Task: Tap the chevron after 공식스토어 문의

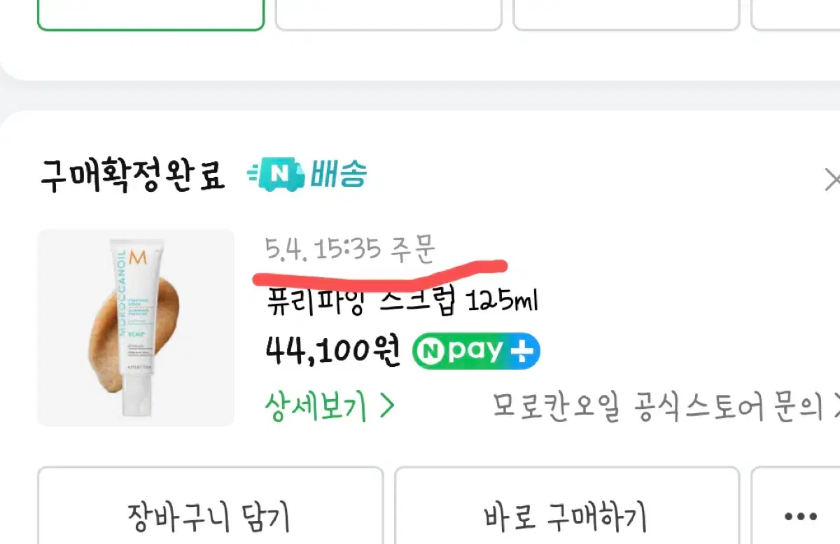Action: pyautogui.click(x=836, y=407)
